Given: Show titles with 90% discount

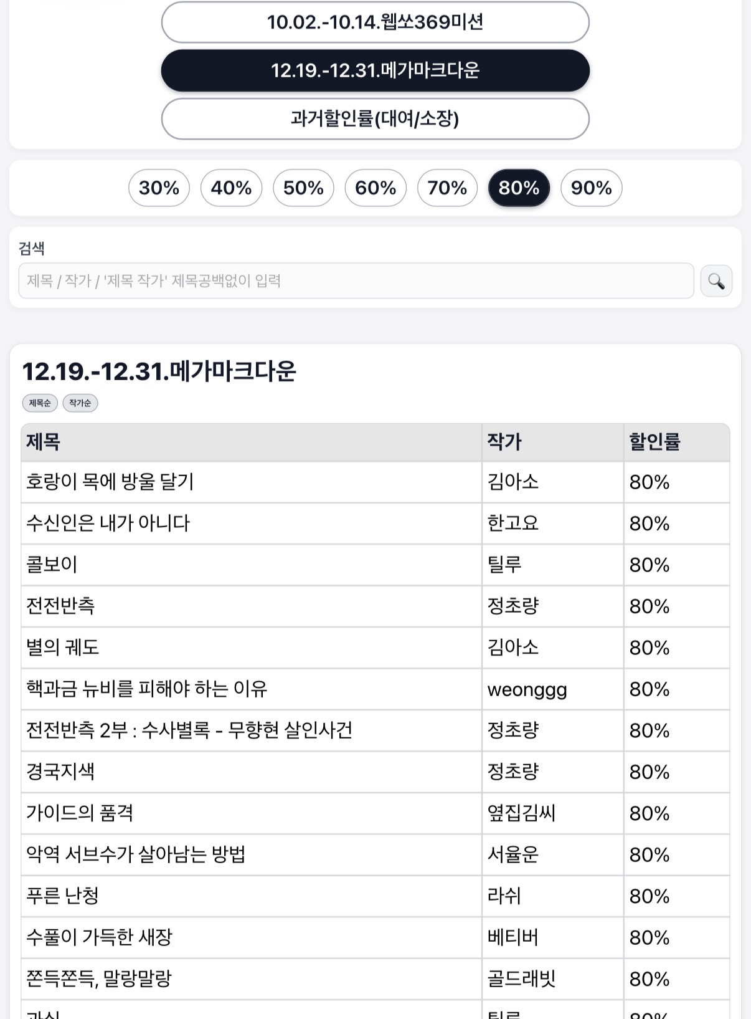Looking at the screenshot, I should [591, 188].
